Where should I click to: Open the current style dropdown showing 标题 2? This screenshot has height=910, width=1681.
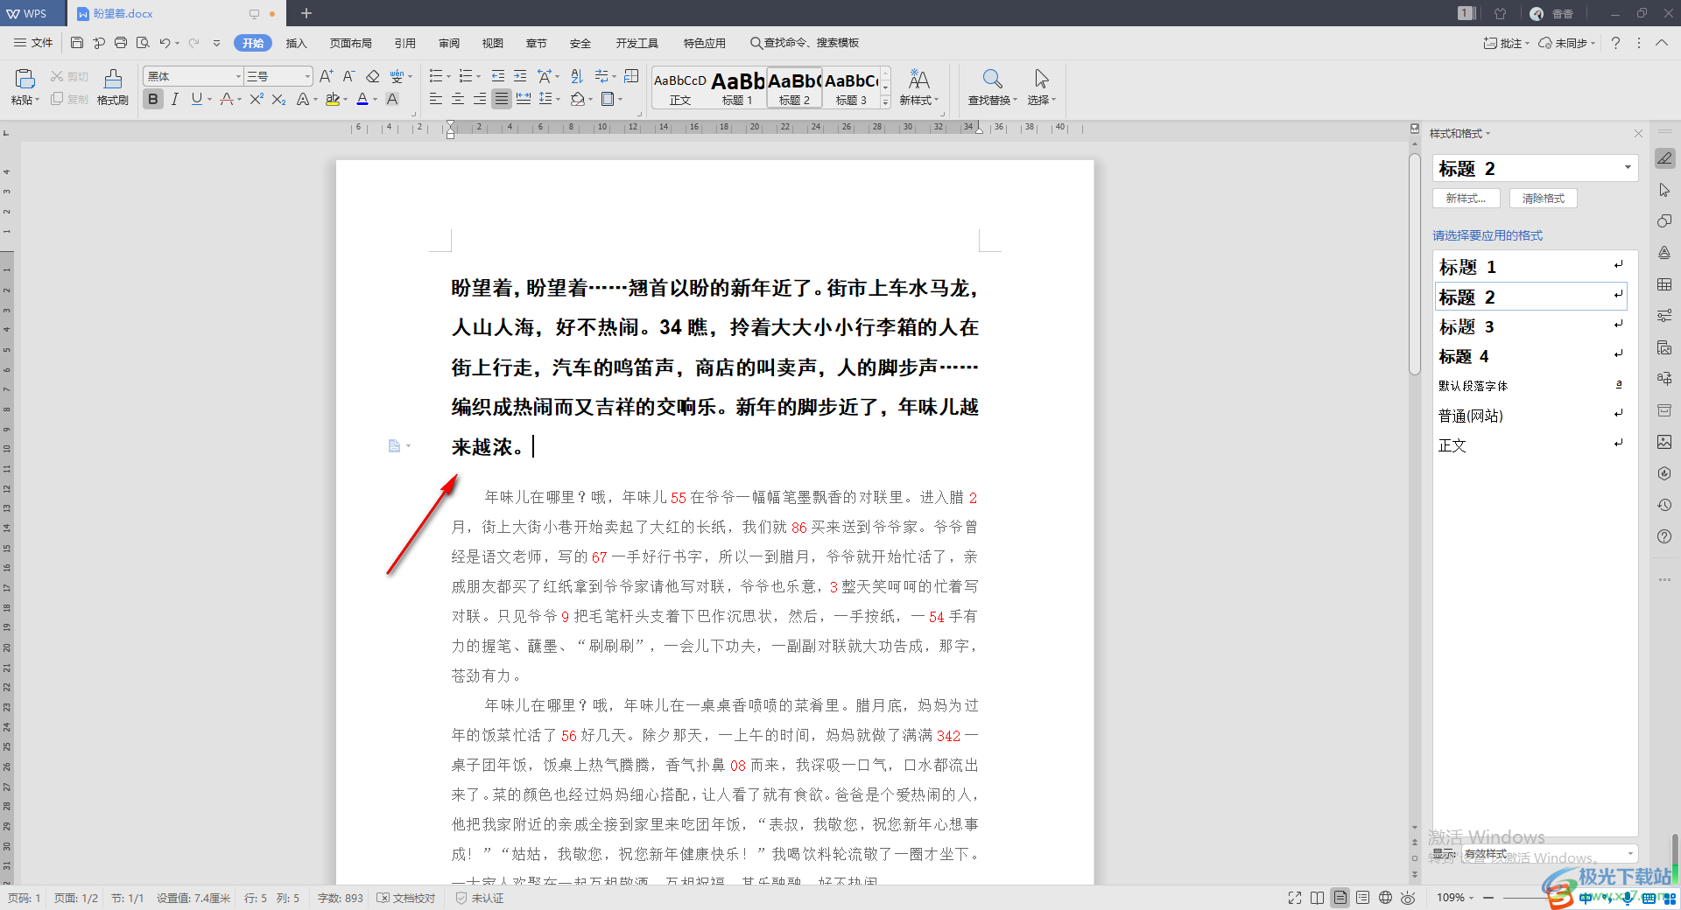tap(1628, 168)
